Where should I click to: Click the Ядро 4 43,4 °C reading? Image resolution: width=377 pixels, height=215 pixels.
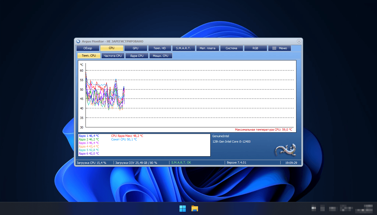[x=89, y=146]
